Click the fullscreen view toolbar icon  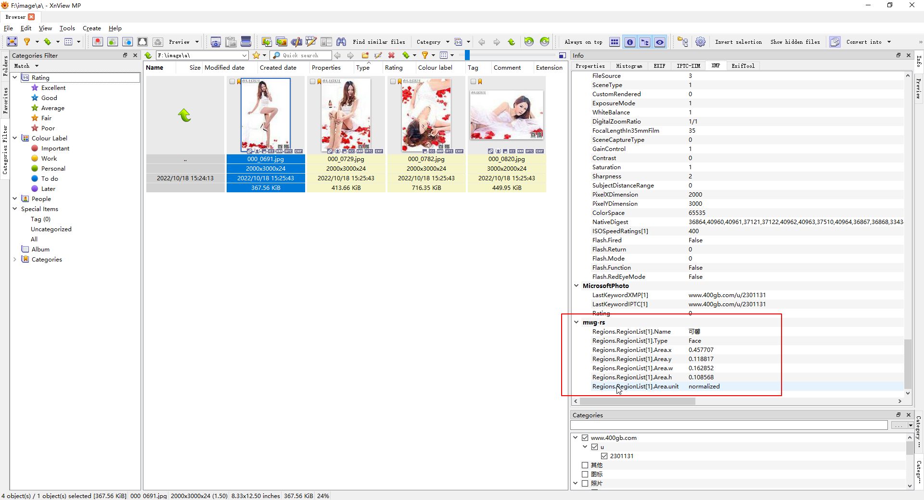click(x=12, y=42)
